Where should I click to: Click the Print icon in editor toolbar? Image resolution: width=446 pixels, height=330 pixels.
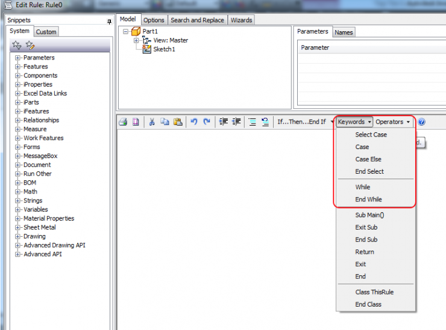click(123, 122)
